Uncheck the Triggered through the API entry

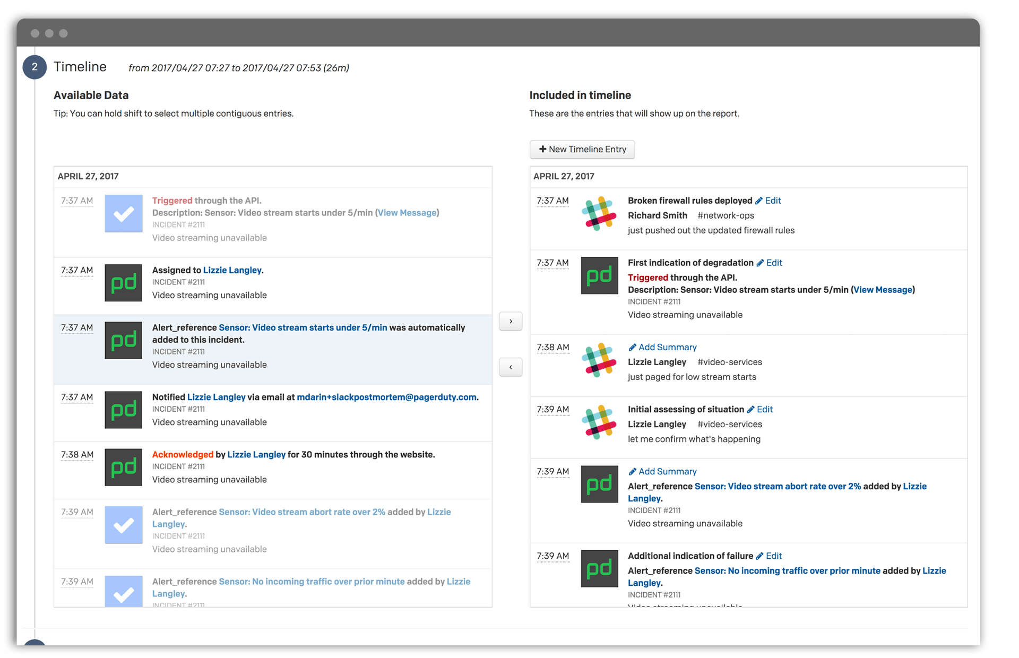123,213
